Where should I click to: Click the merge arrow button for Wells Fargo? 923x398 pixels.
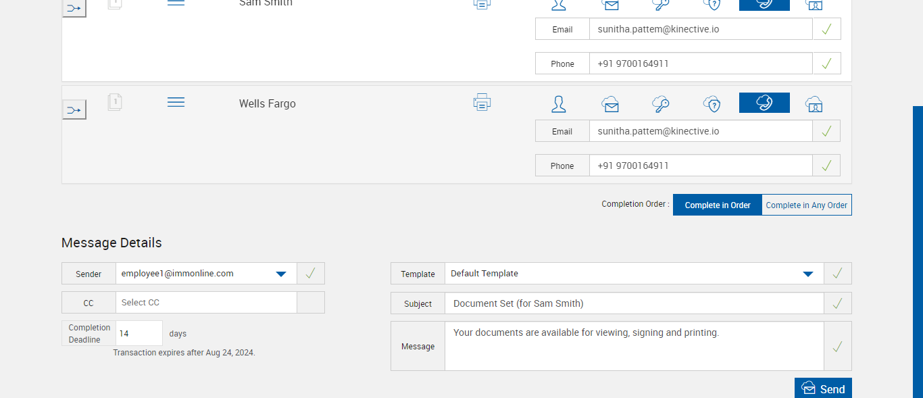click(74, 109)
